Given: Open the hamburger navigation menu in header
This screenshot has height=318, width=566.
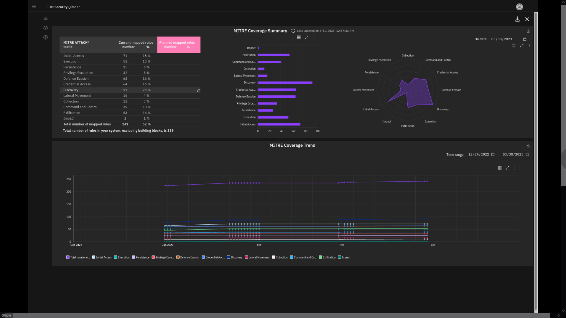Looking at the screenshot, I should click(x=34, y=7).
